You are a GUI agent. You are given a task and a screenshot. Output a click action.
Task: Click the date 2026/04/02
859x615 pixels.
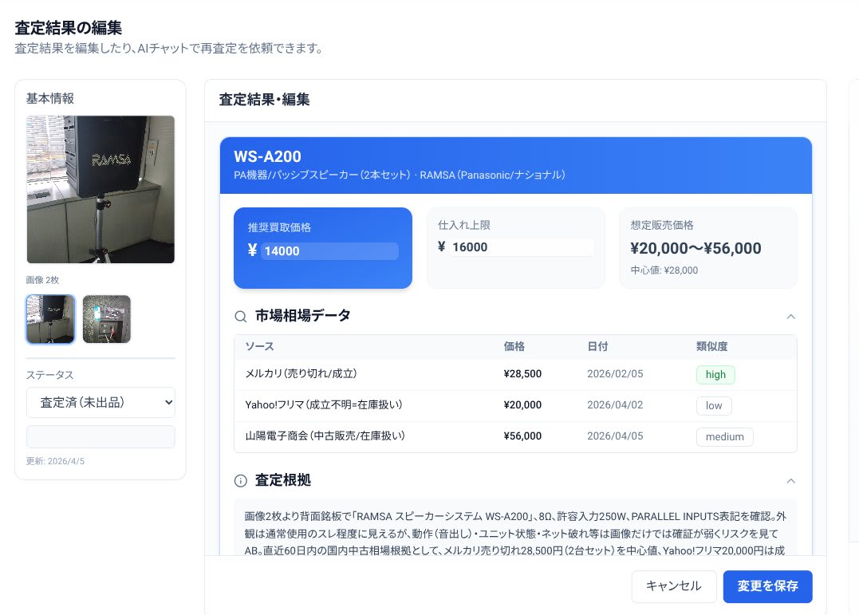(x=615, y=405)
